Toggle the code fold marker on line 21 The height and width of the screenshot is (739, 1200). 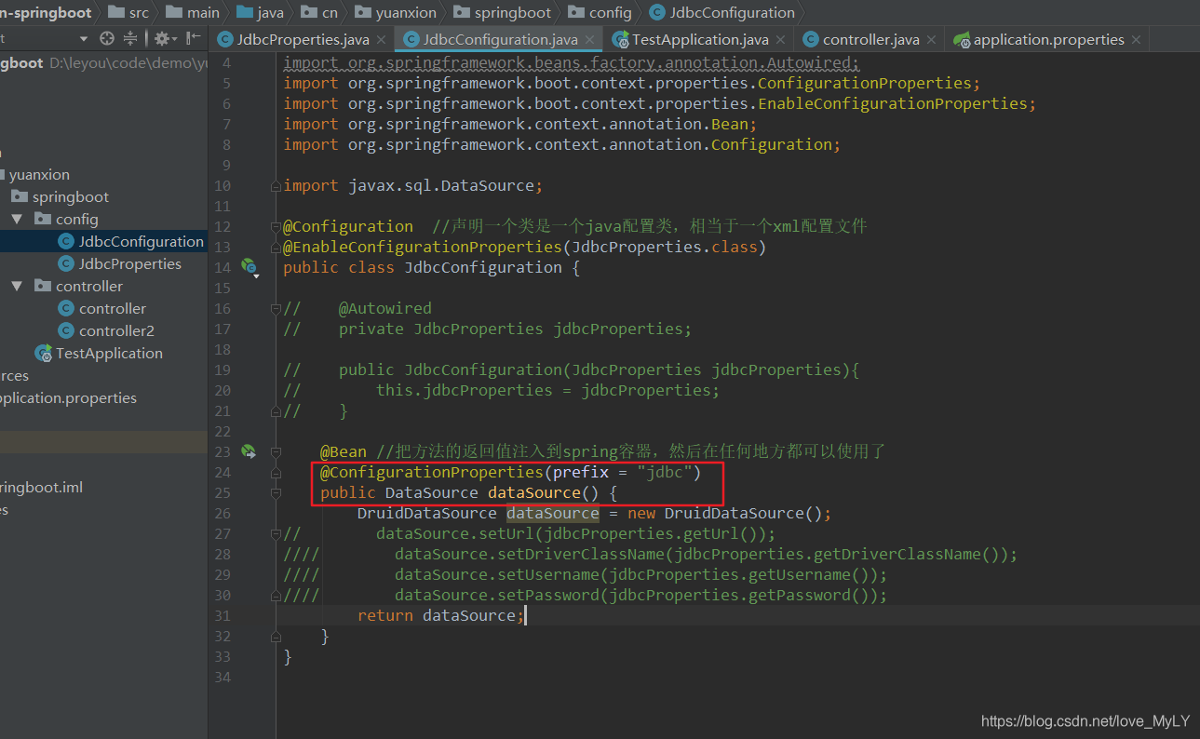point(276,410)
